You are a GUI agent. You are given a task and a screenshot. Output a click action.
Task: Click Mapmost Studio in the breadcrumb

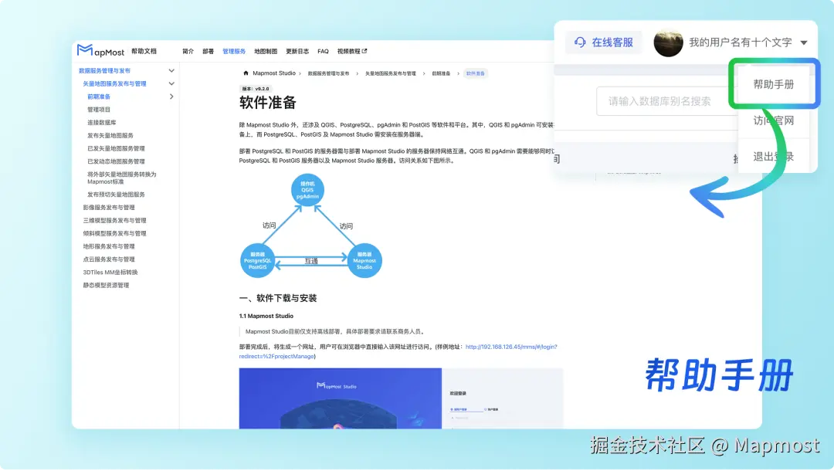(274, 73)
